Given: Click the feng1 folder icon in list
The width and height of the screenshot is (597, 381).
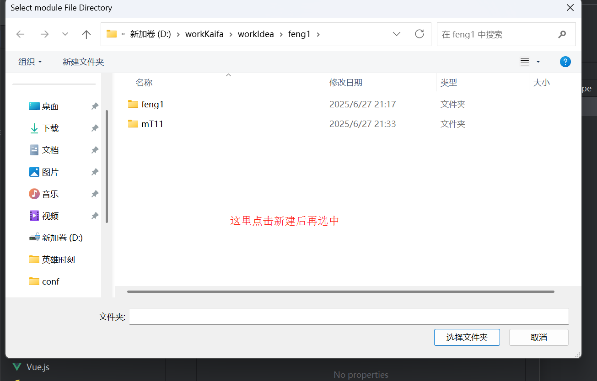Looking at the screenshot, I should click(x=133, y=104).
